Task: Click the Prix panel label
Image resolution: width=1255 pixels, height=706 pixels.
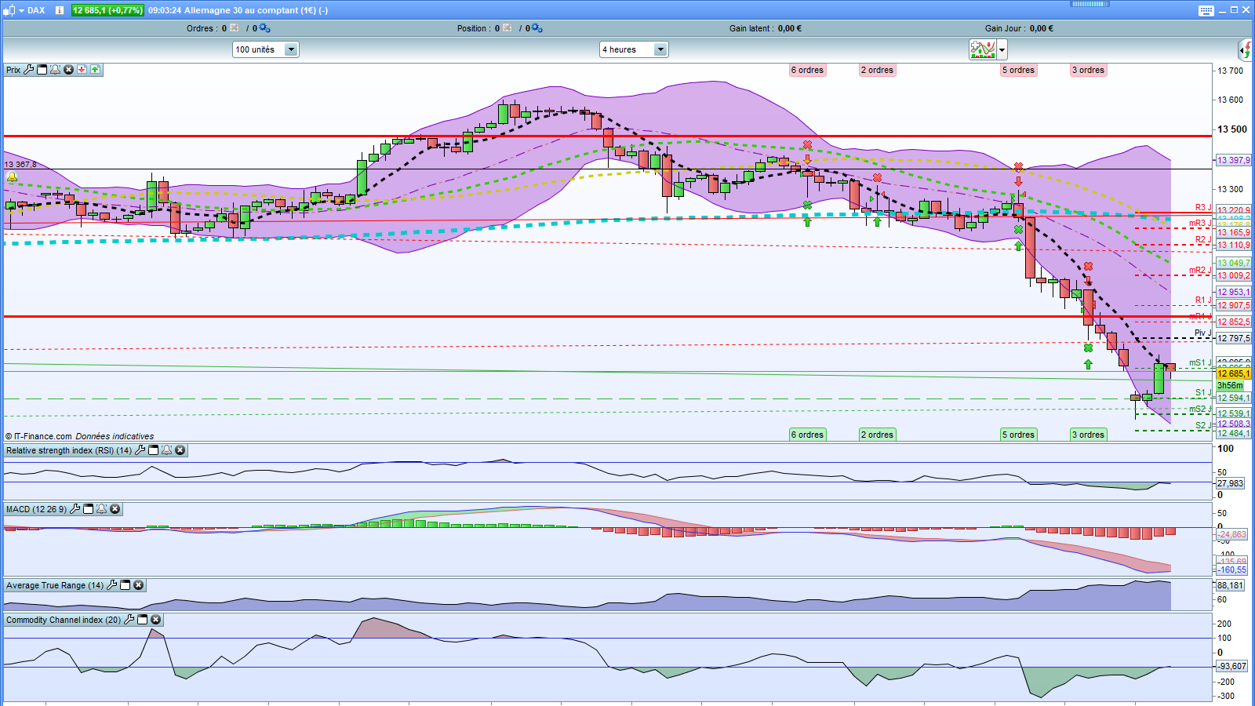Action: [x=13, y=70]
